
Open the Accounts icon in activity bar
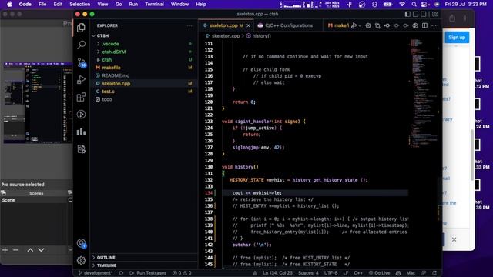82,243
